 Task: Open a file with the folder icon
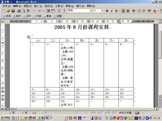click(8, 11)
